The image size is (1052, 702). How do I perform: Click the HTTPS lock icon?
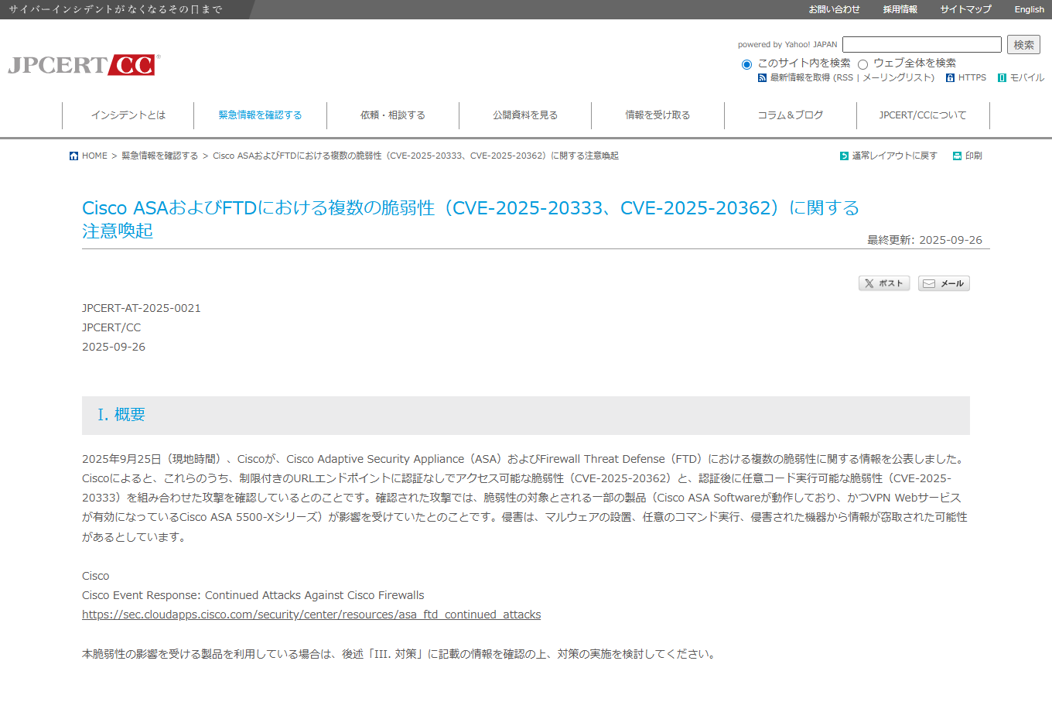click(950, 78)
